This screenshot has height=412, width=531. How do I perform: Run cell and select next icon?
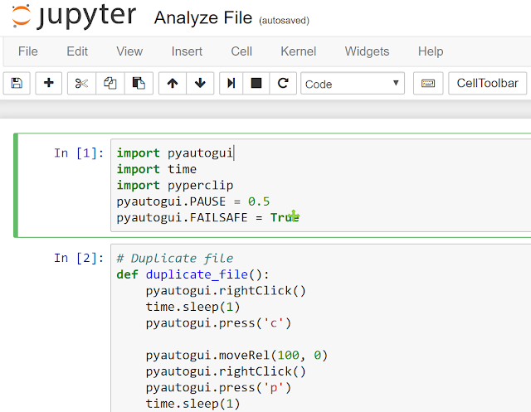click(x=231, y=83)
